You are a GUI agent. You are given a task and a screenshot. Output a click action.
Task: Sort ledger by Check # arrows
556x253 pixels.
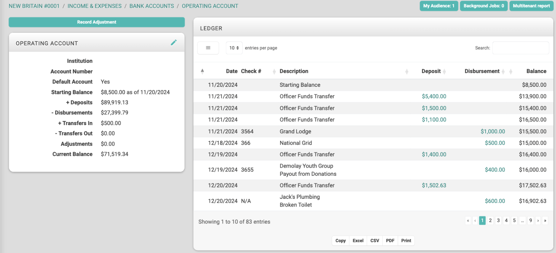(x=274, y=71)
